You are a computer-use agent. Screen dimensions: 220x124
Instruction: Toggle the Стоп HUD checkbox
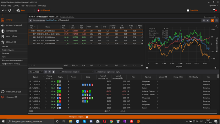pyautogui.click(x=188, y=10)
